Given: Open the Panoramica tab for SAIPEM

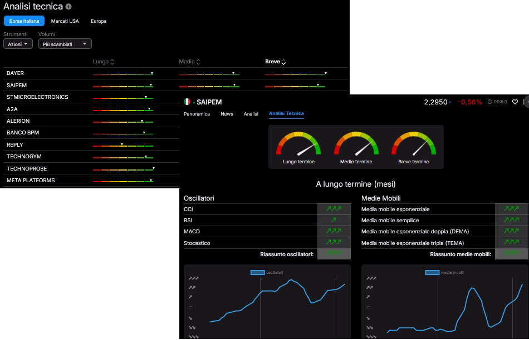Looking at the screenshot, I should pyautogui.click(x=197, y=114).
